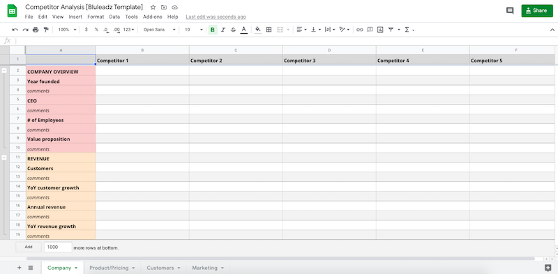Open Open Sans font dropdown
This screenshot has height=274, width=558.
160,30
